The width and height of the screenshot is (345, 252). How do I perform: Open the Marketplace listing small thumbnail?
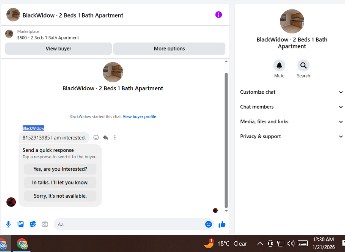(9, 34)
